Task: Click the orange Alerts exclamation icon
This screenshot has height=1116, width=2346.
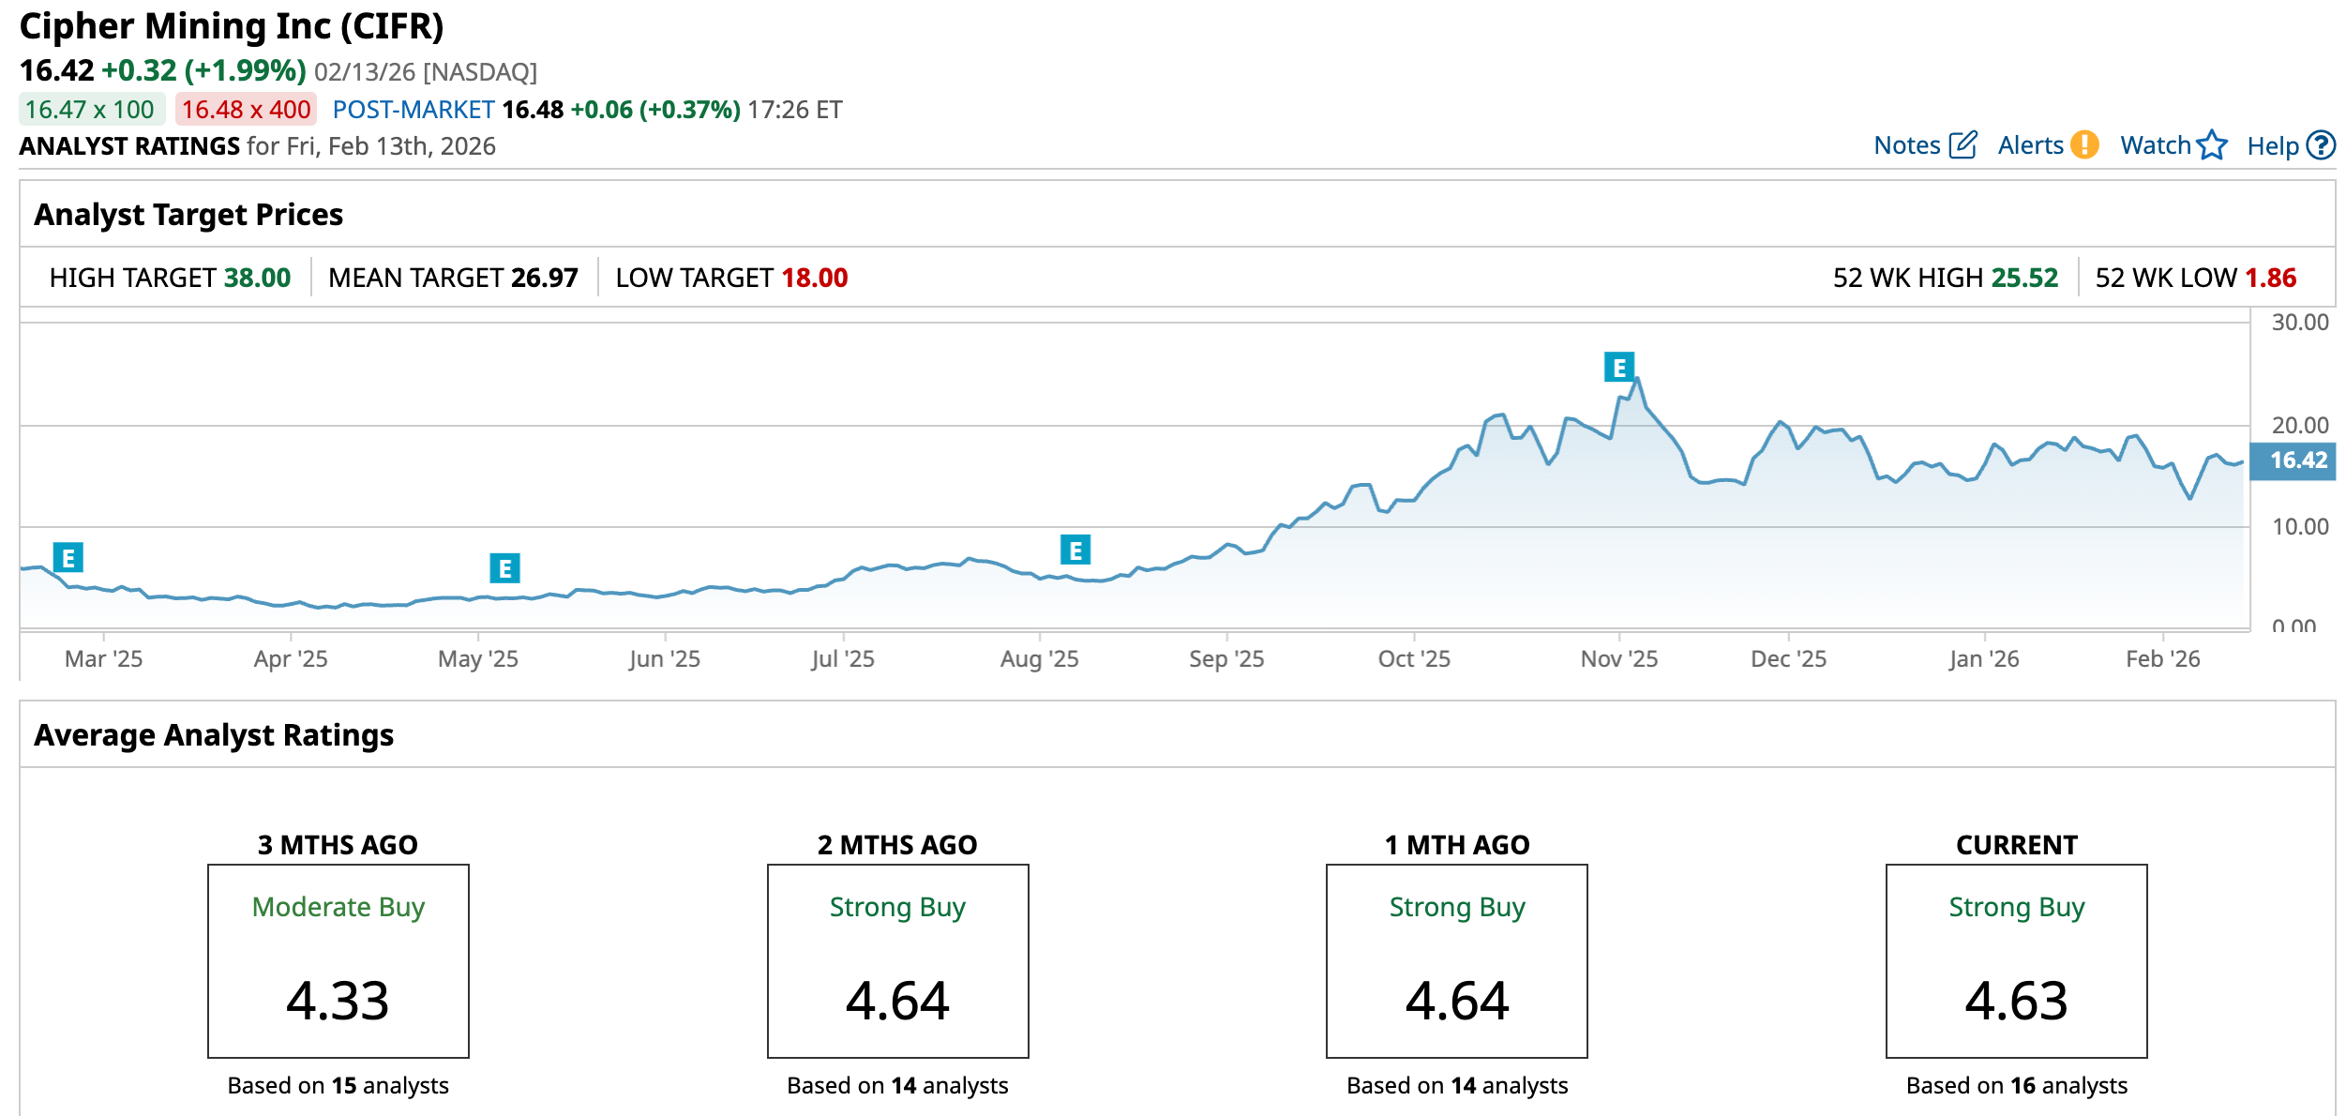Action: [2084, 145]
